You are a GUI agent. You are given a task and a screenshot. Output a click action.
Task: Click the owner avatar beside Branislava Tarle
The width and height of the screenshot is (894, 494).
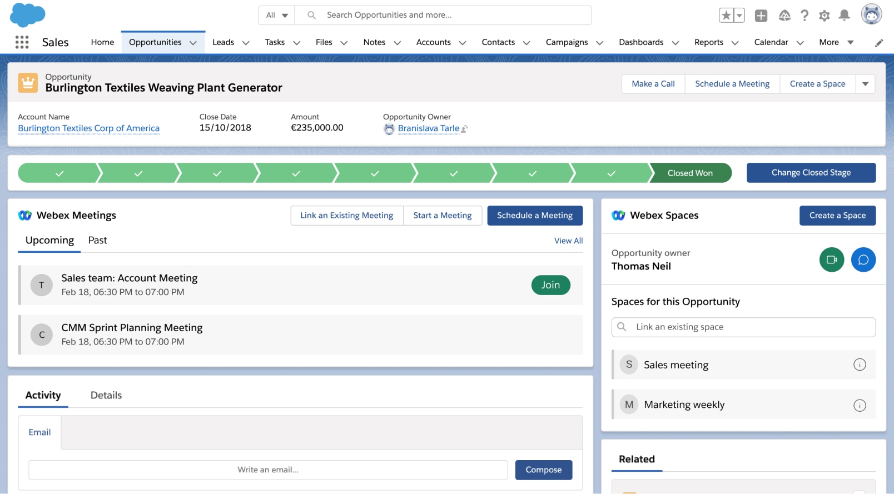389,129
